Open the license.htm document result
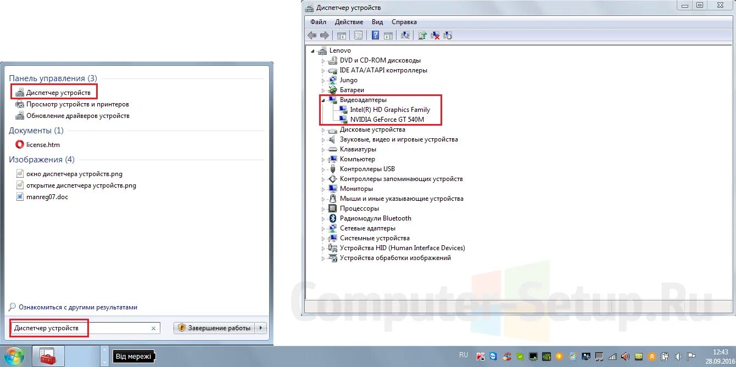 37,145
